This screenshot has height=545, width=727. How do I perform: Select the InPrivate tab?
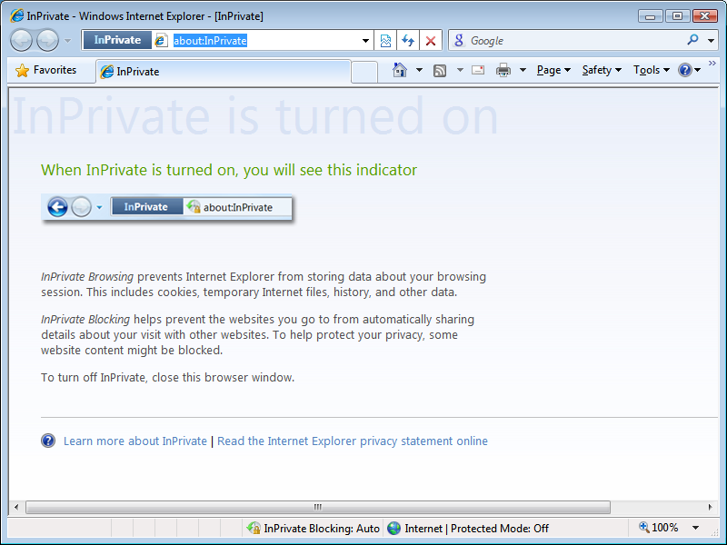point(223,72)
